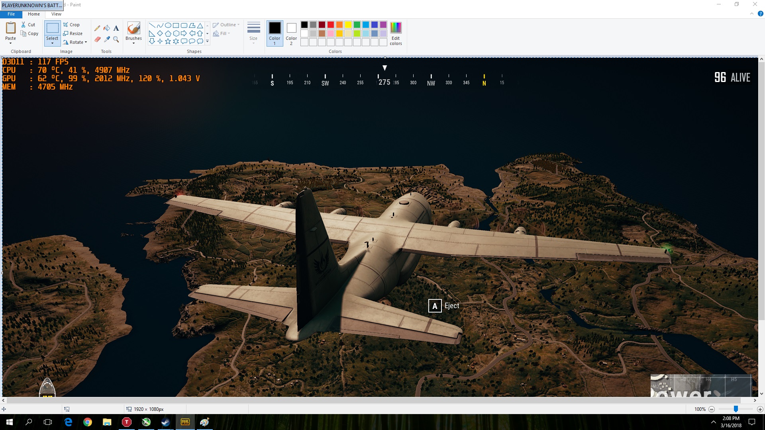
Task: Choose the Fill with color bucket tool
Action: (107, 28)
